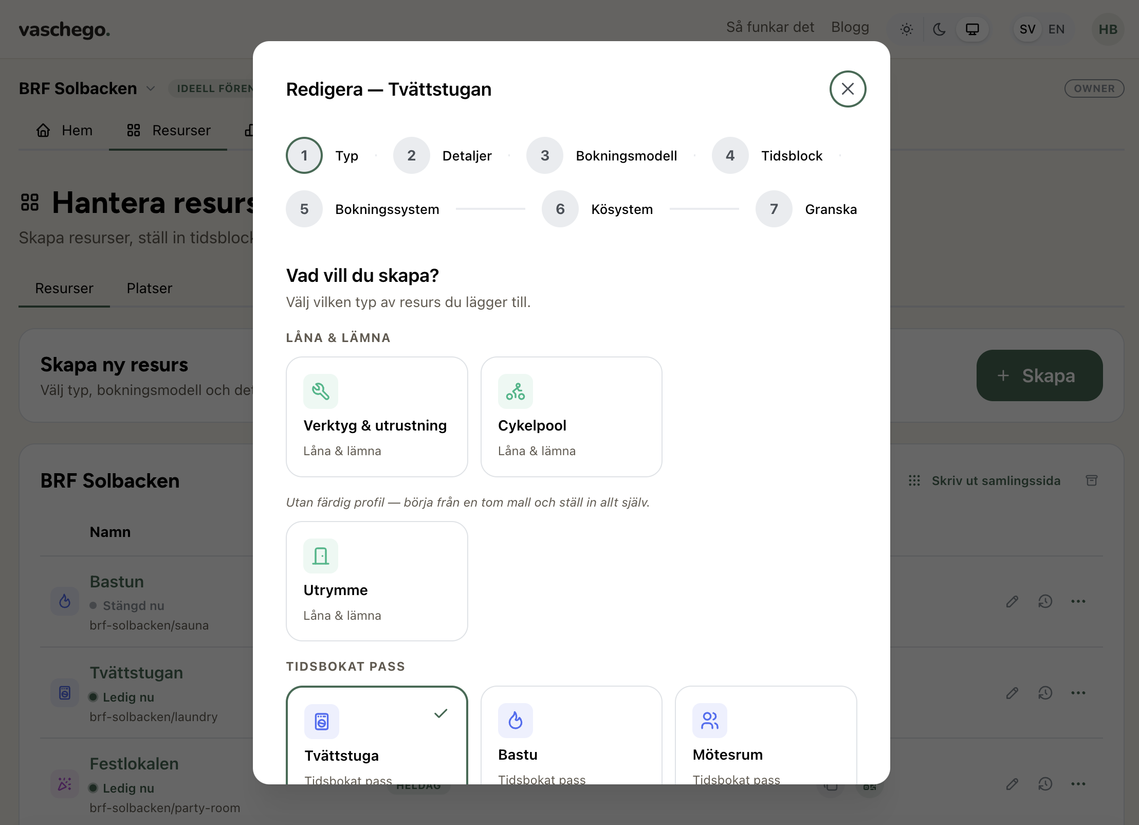The image size is (1139, 825).
Task: Switch to dark theme moon icon
Action: pos(940,29)
